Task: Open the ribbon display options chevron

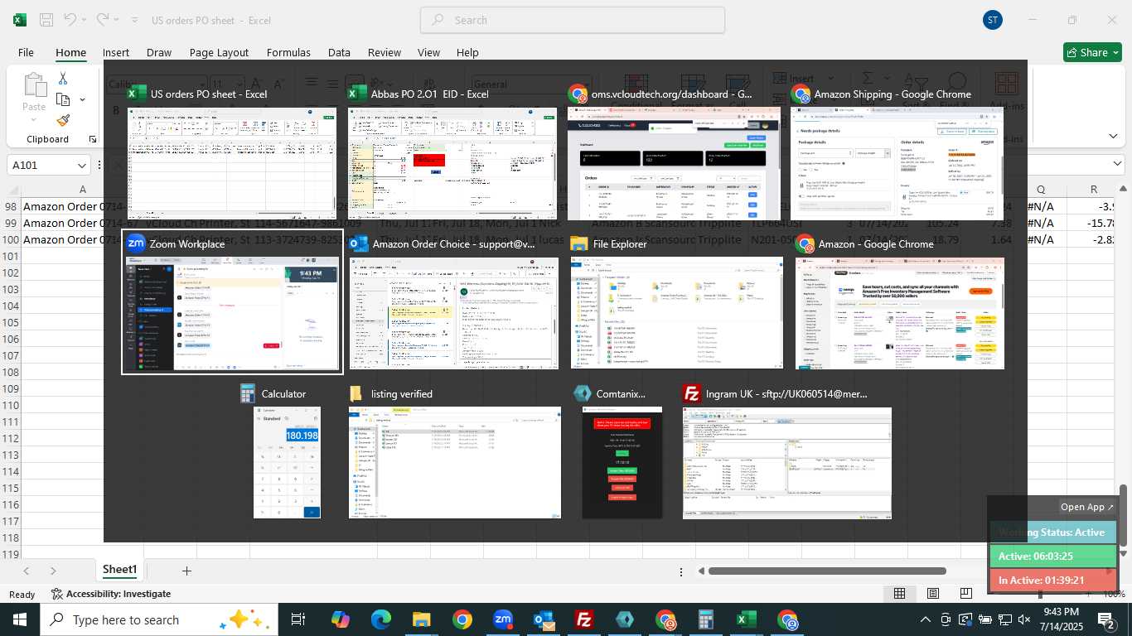Action: pos(1113,136)
